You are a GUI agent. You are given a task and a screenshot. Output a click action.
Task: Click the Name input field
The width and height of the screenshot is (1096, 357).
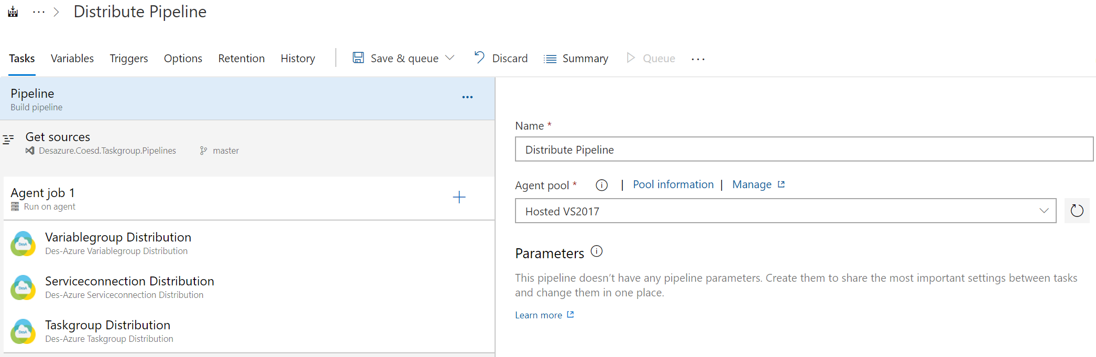(x=804, y=149)
